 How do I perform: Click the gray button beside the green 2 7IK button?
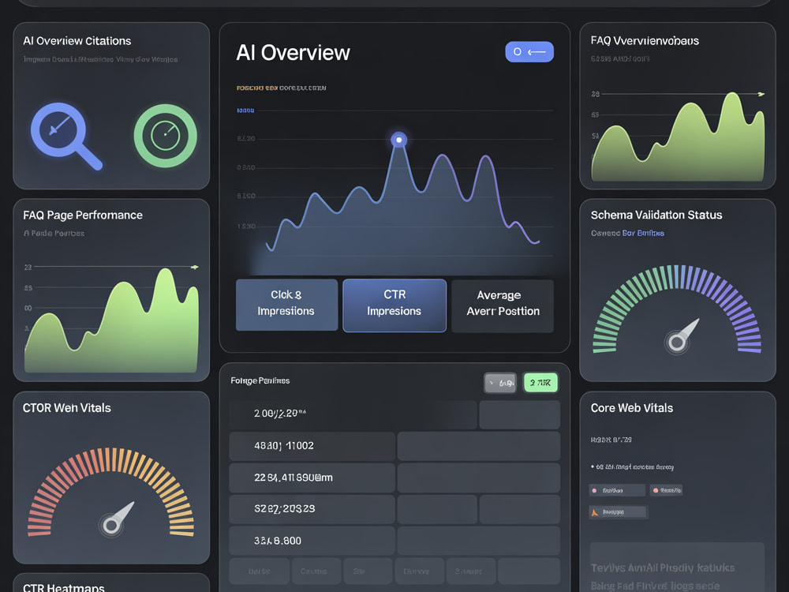pyautogui.click(x=500, y=383)
